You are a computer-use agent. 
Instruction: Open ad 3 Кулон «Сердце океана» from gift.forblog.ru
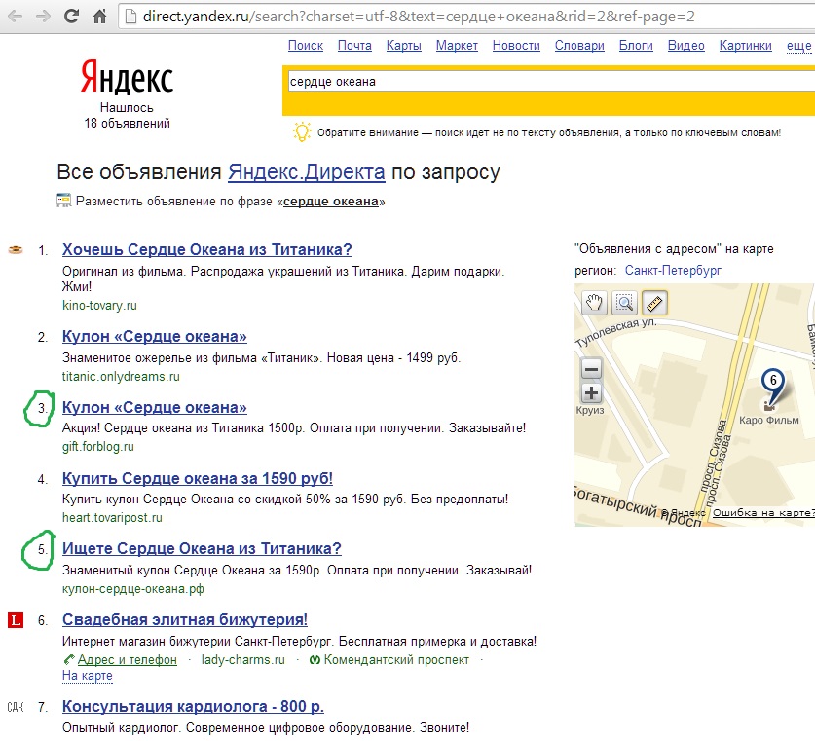(x=155, y=407)
